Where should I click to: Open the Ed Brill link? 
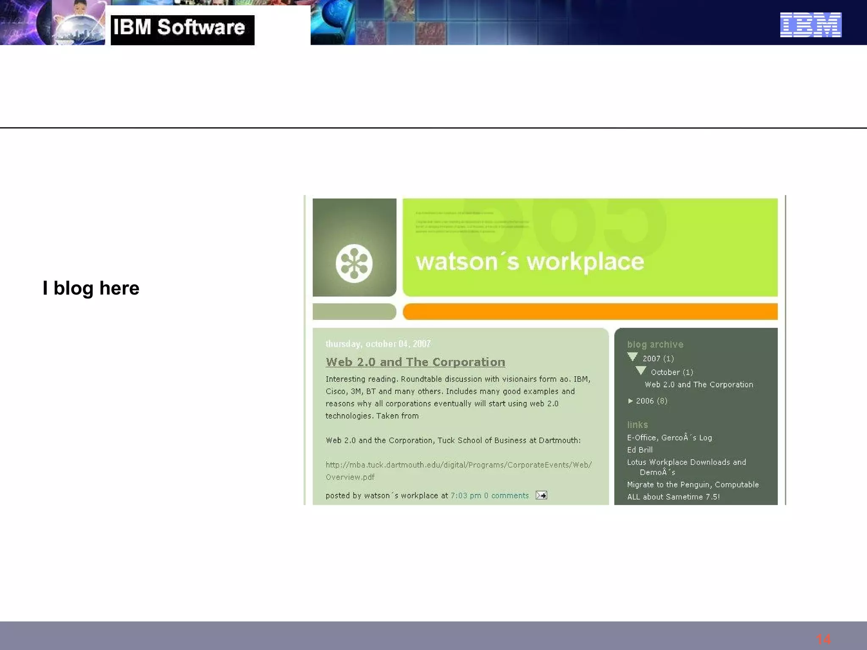(640, 450)
